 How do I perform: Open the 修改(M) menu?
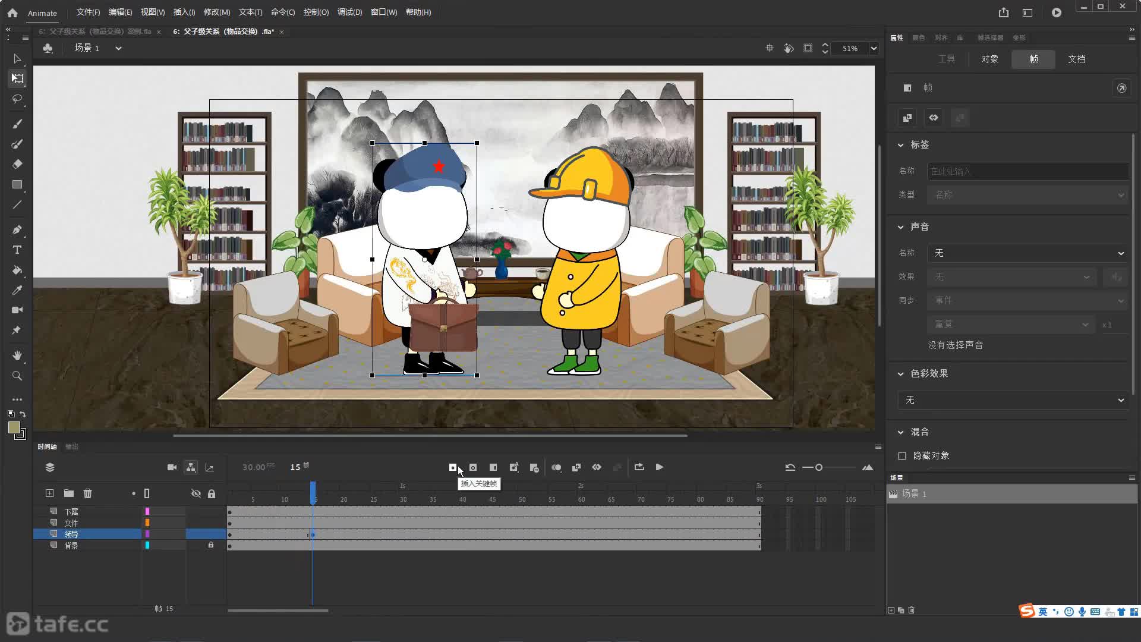pyautogui.click(x=216, y=12)
